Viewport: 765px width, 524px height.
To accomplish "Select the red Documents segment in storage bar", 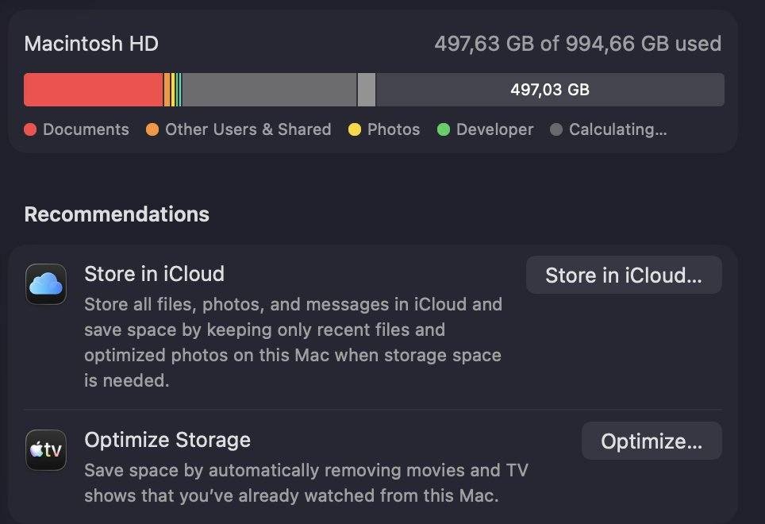I will pyautogui.click(x=93, y=90).
